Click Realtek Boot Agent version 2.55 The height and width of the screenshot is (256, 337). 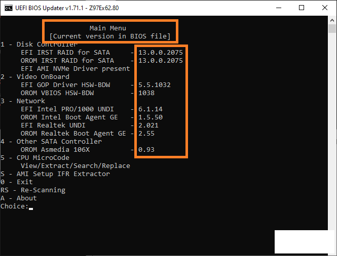point(146,134)
